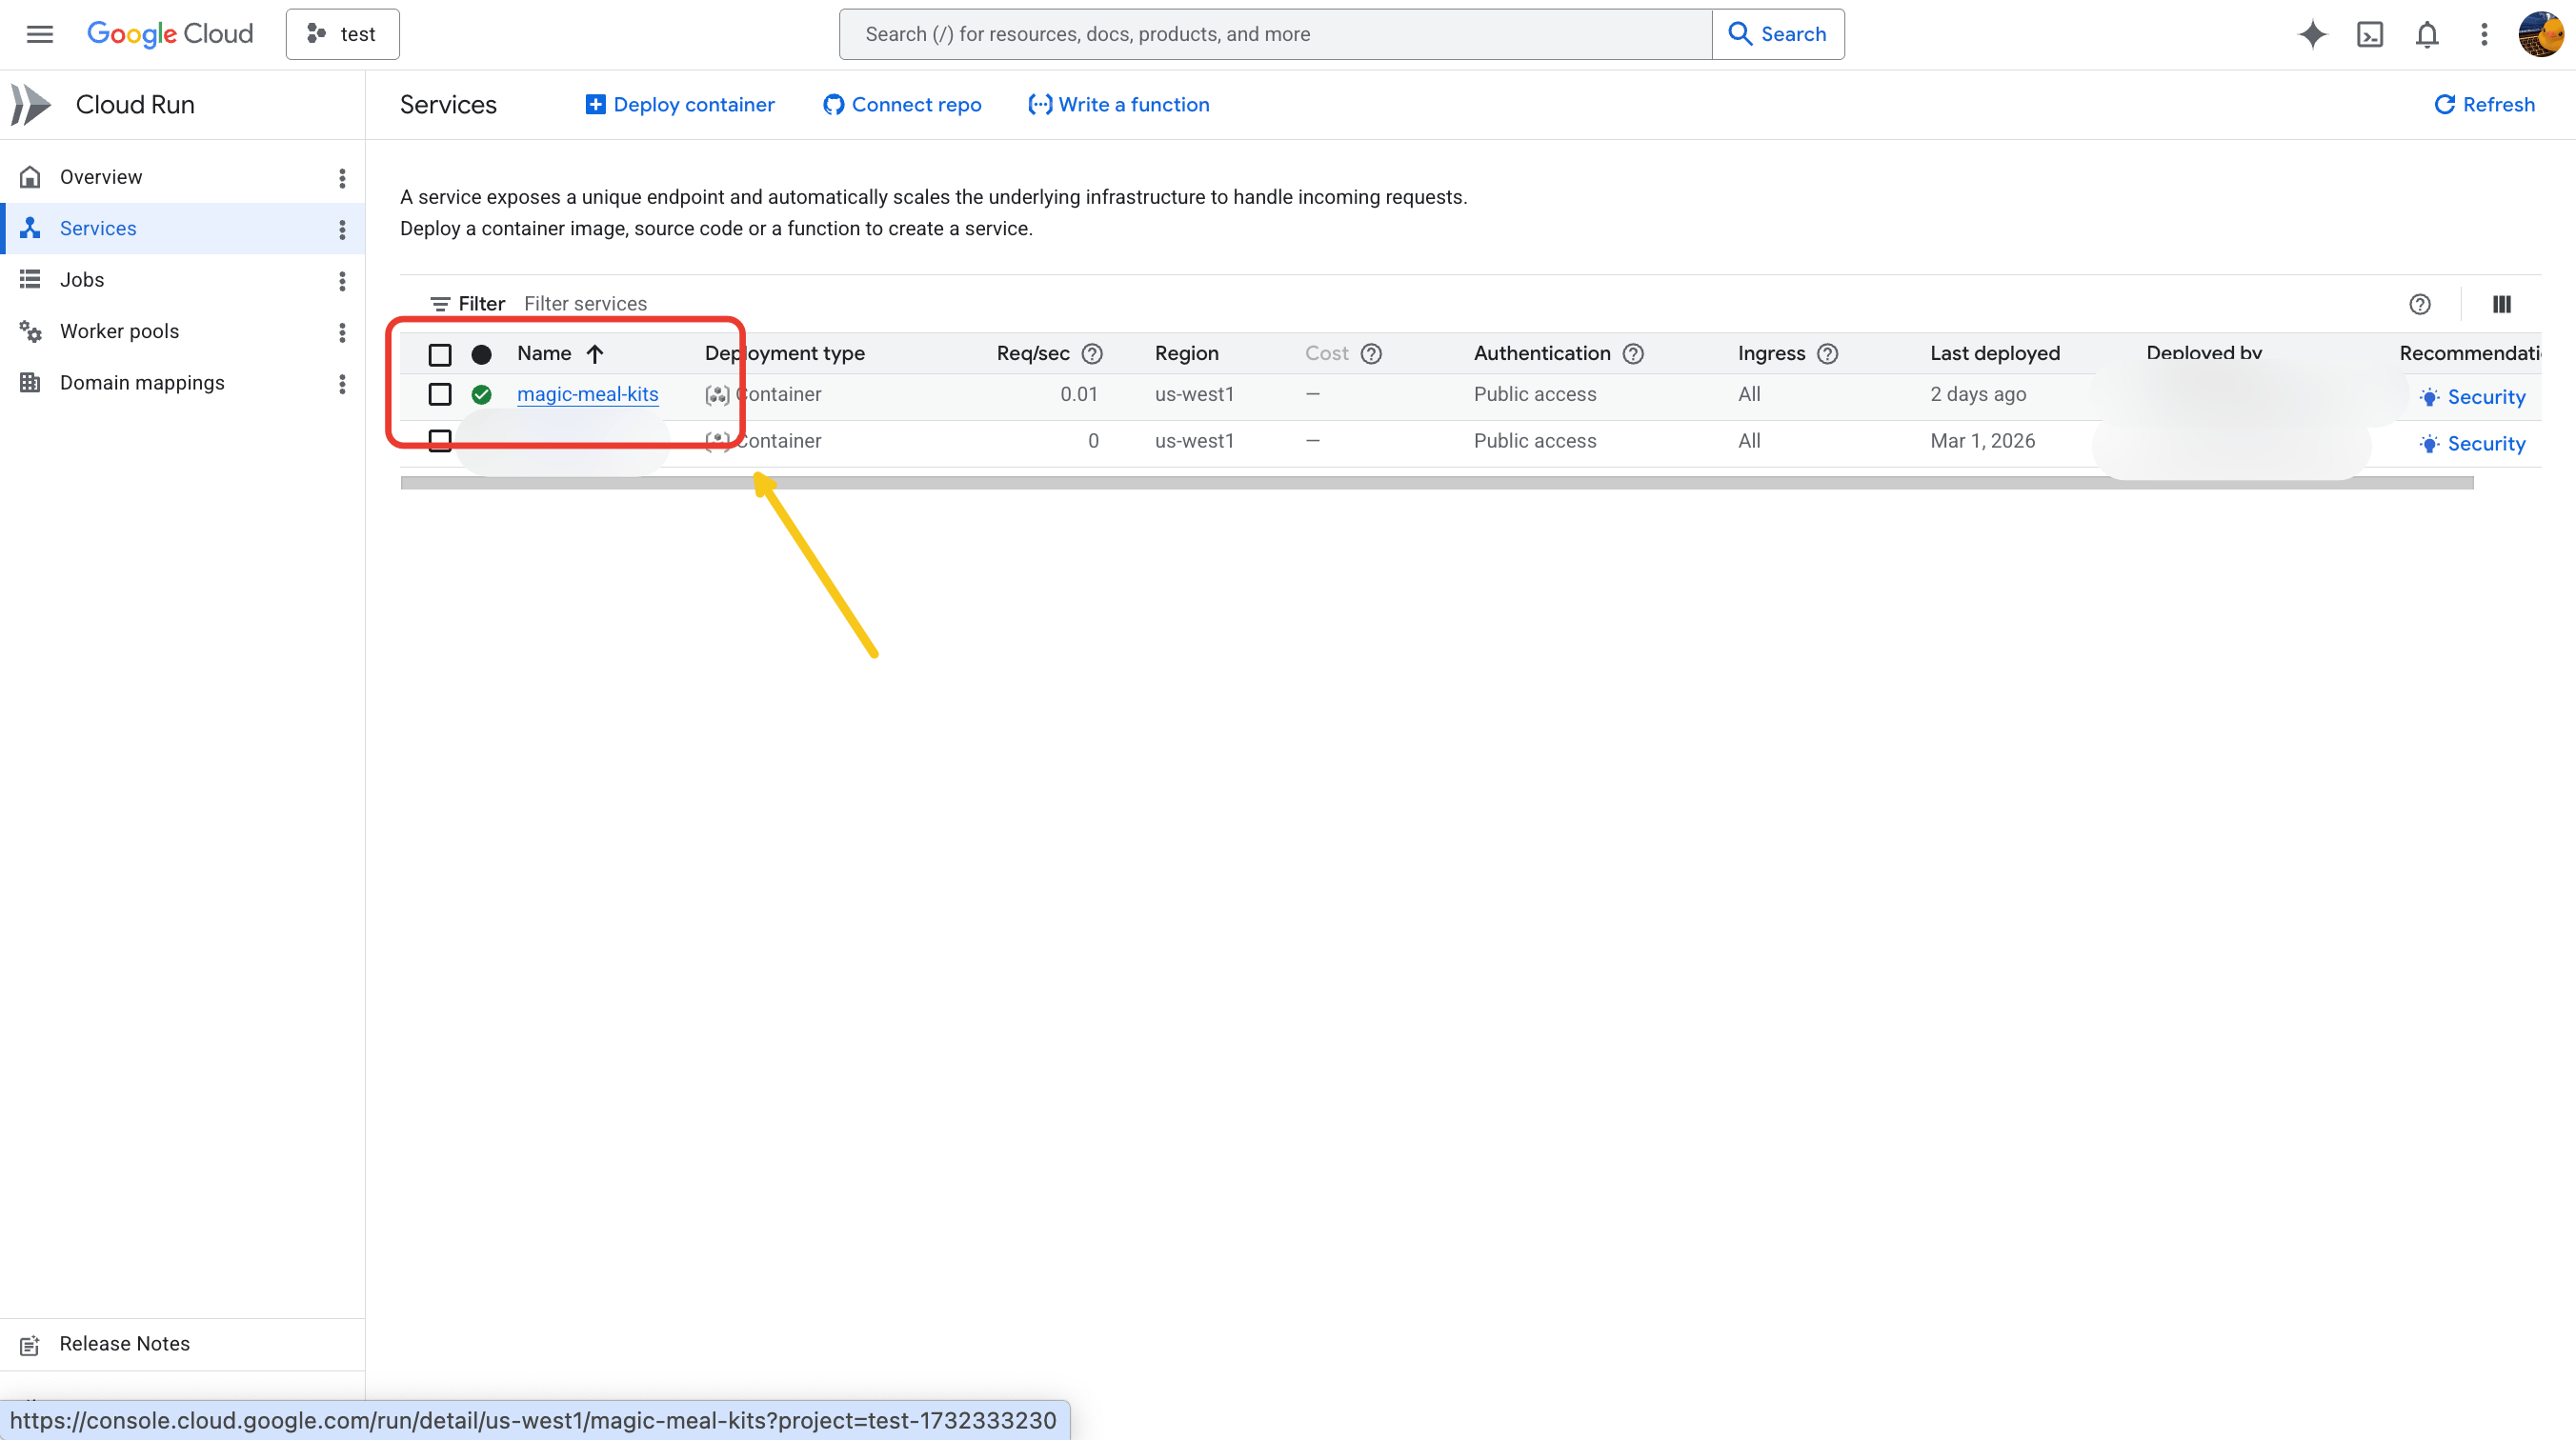Viewport: 2576px width, 1440px height.
Task: Click Deploy container
Action: [x=680, y=105]
